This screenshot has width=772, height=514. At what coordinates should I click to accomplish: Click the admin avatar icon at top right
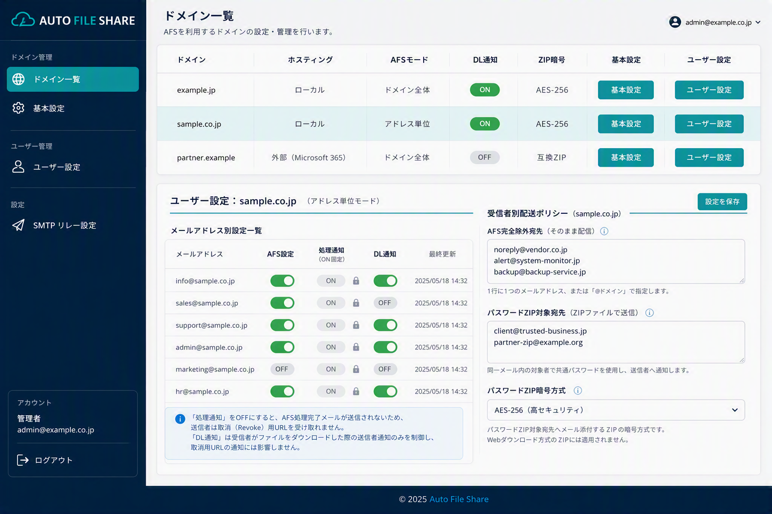click(675, 22)
